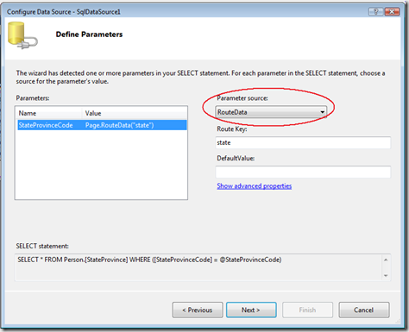Open Show advanced properties link

(255, 186)
